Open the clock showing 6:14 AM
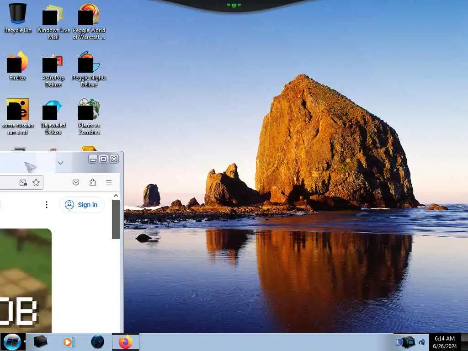 point(445,342)
